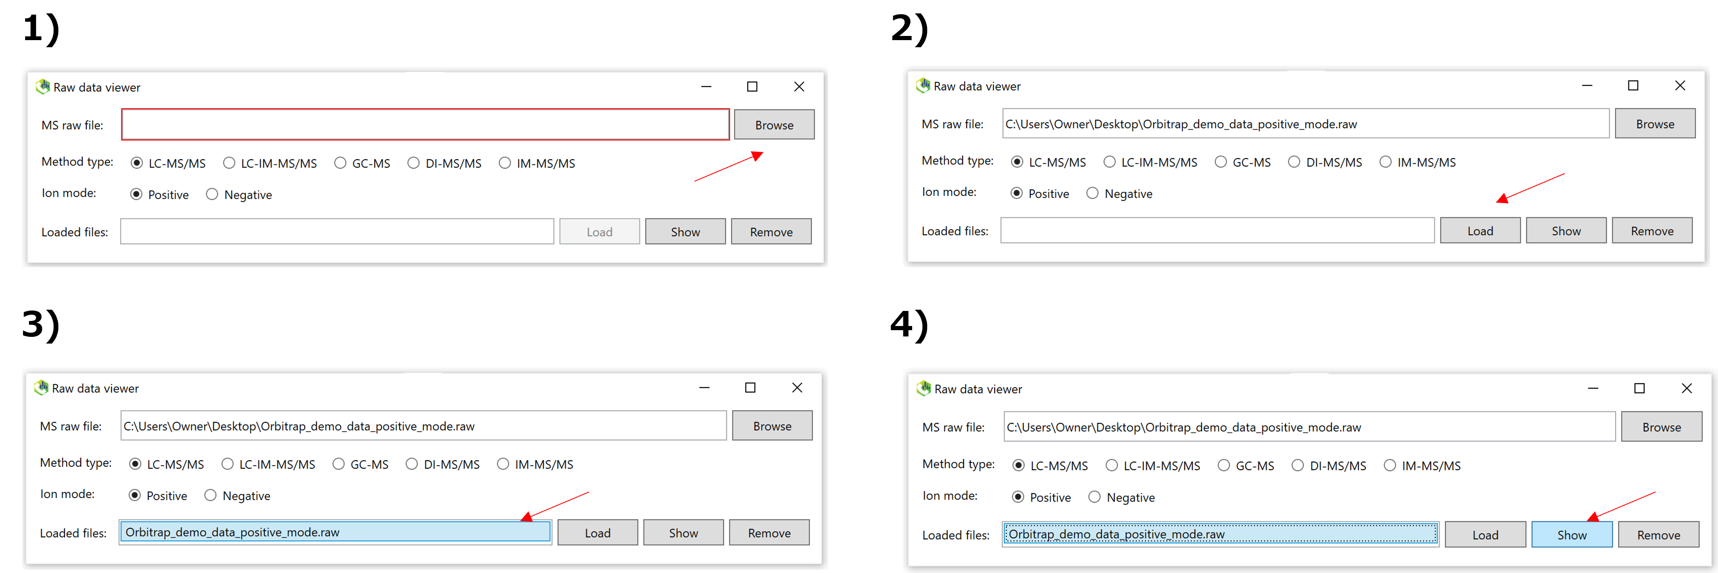Select the IM-MS/MS method type in panel 3
This screenshot has height=573, width=1718.
(503, 464)
